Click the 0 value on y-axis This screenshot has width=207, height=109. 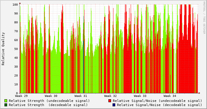pos(17,93)
